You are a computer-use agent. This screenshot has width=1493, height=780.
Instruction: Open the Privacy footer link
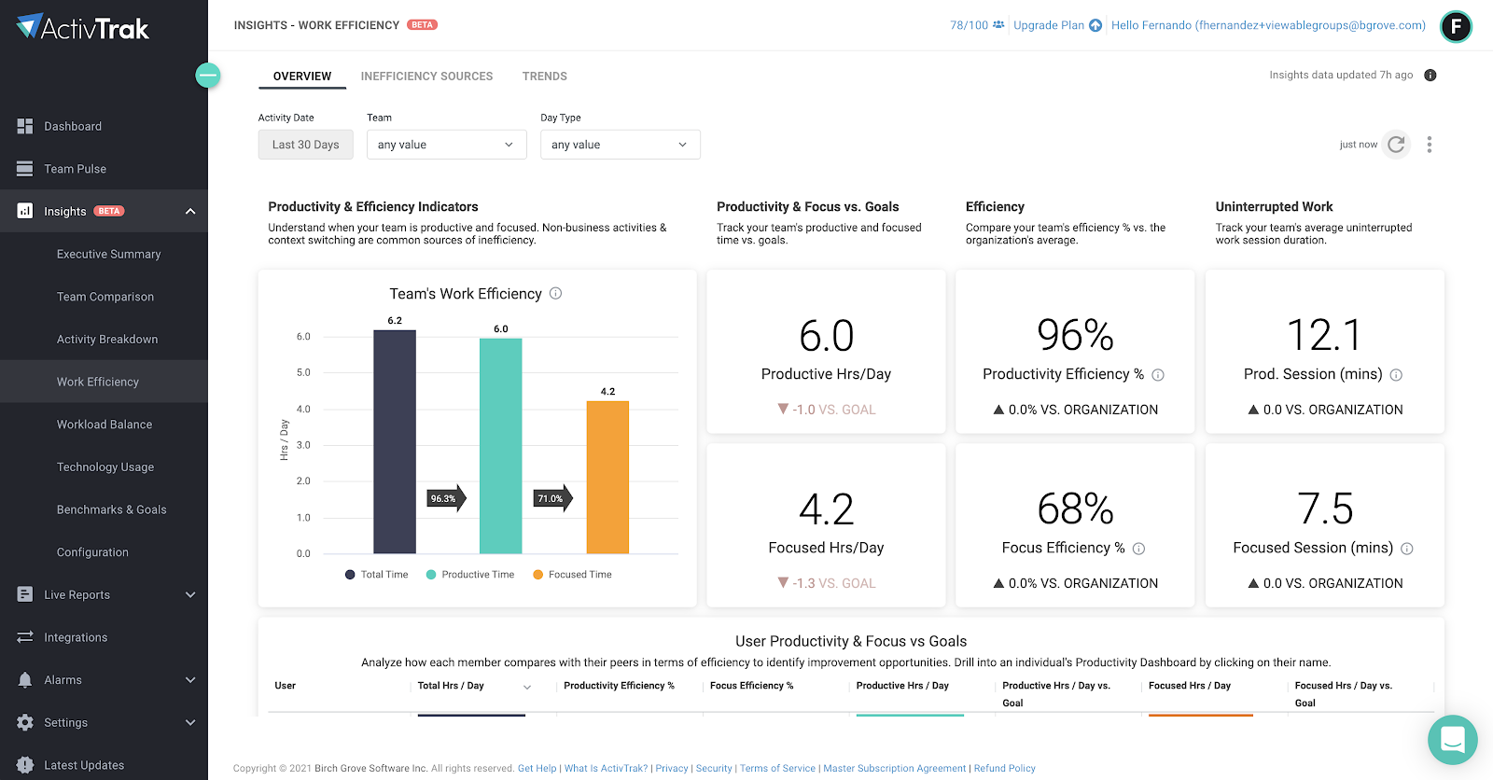pyautogui.click(x=672, y=769)
